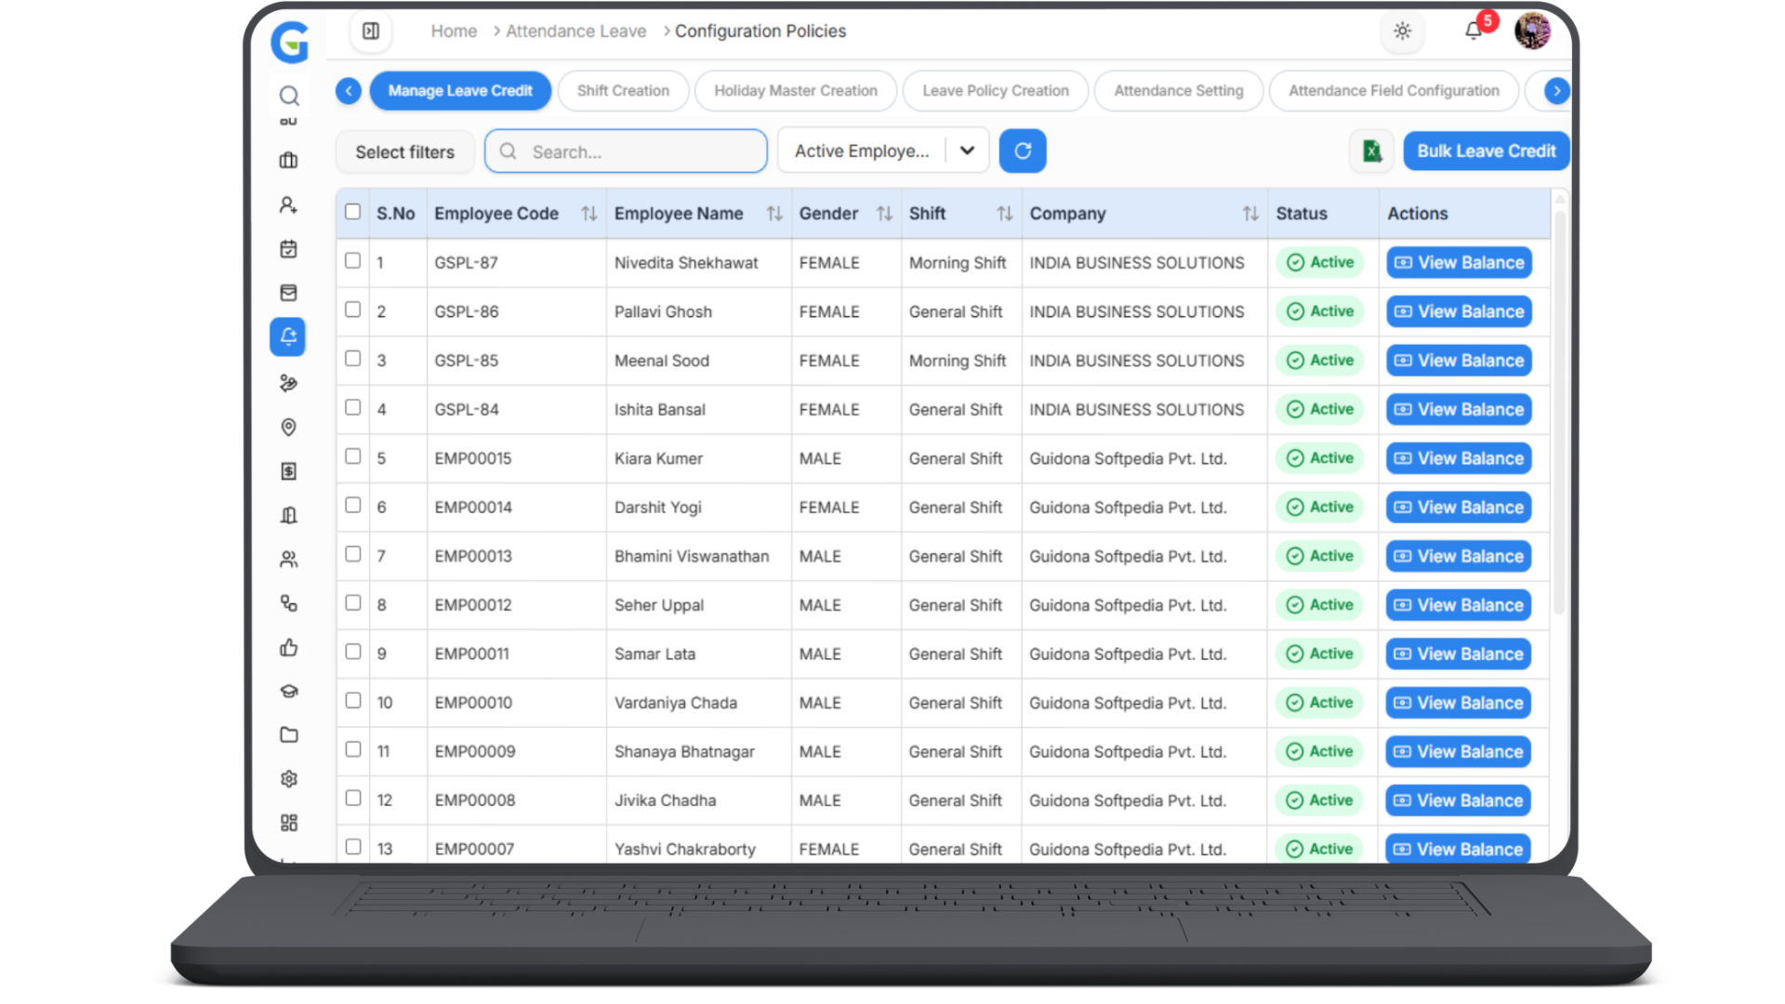1785x1004 pixels.
Task: Switch to the Shift Creation tab
Action: [x=623, y=90]
